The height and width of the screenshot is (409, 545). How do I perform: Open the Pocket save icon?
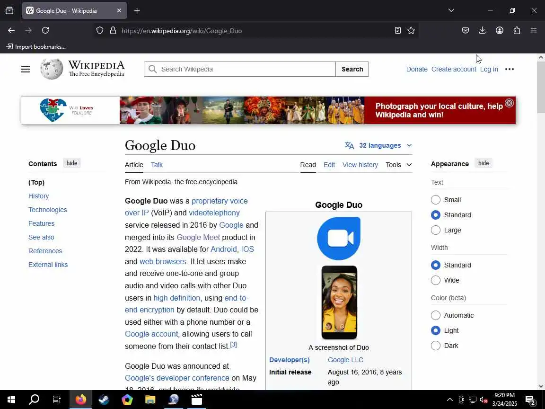[466, 31]
